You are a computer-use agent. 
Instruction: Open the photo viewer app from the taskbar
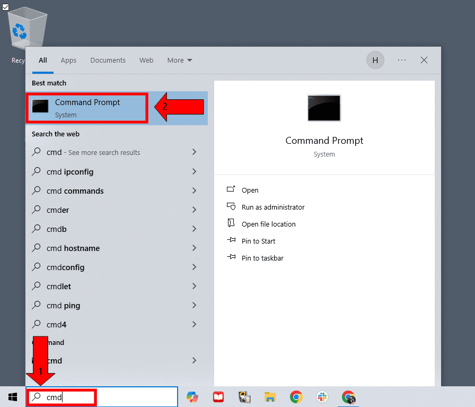click(244, 396)
